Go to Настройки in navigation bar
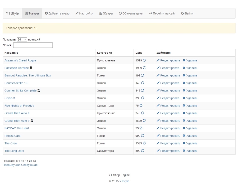Image resolution: width=238 pixels, height=184 pixels. pyautogui.click(x=84, y=13)
